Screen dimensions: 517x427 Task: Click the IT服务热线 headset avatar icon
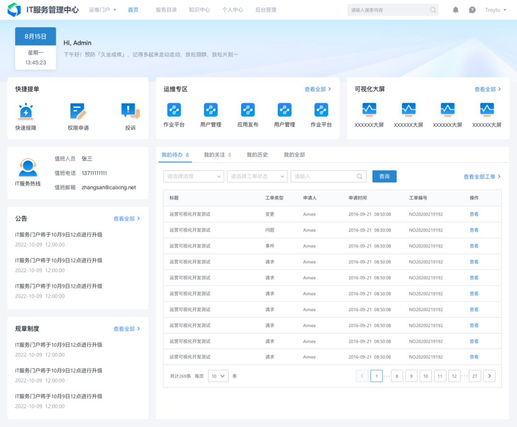coord(28,168)
